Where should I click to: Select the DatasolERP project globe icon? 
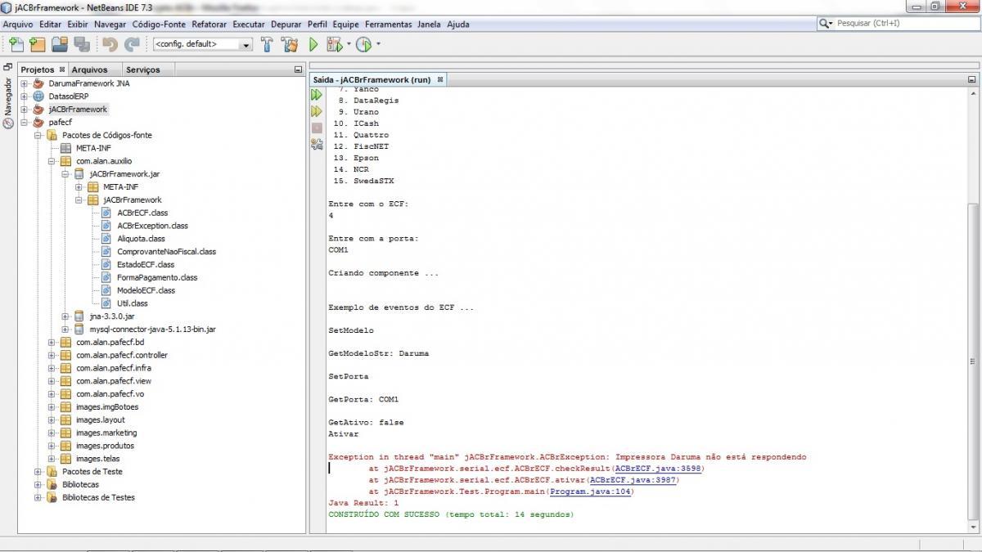pyautogui.click(x=38, y=96)
